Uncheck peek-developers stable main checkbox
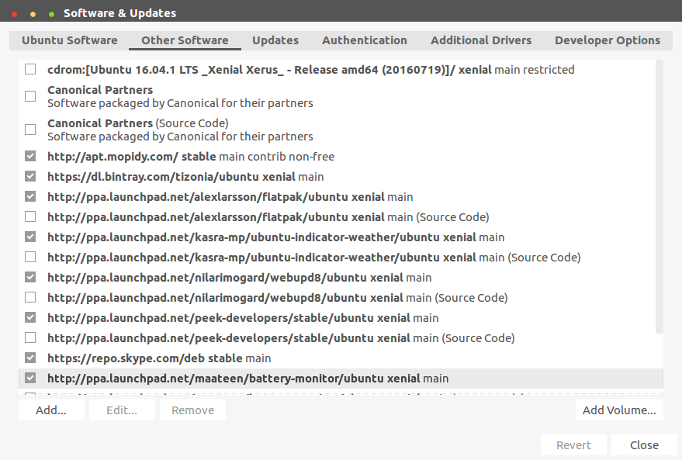The image size is (682, 460). pyautogui.click(x=30, y=317)
